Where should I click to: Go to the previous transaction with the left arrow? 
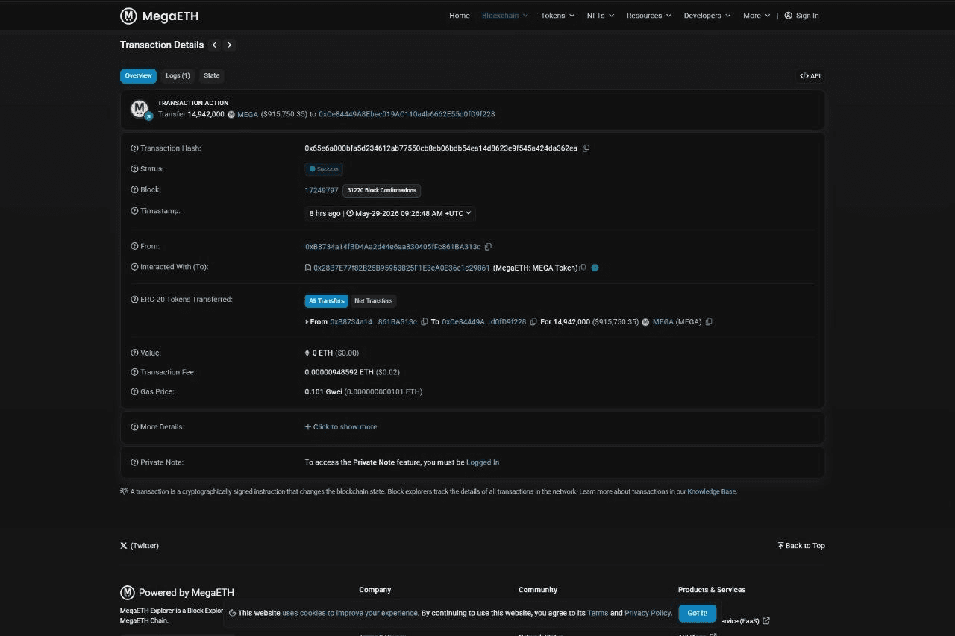pos(214,45)
